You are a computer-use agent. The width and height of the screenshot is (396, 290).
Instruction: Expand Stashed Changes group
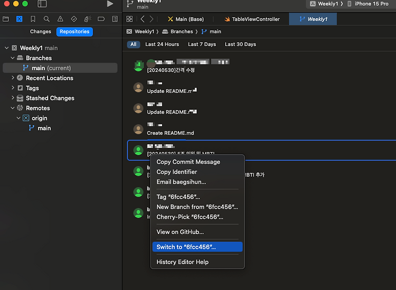click(x=13, y=98)
